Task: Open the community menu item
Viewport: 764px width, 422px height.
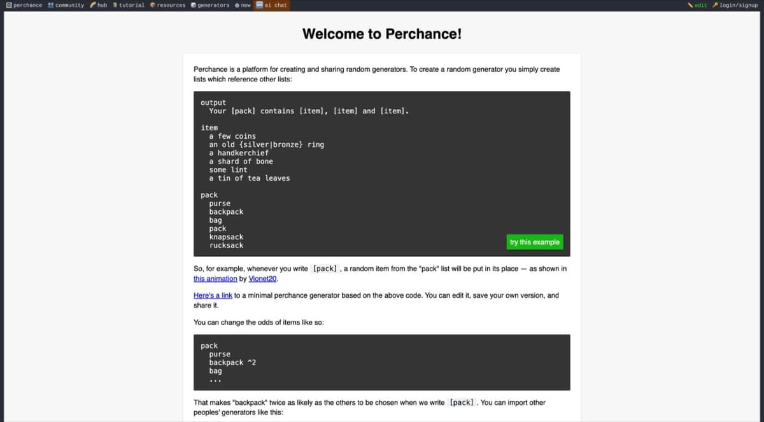Action: click(69, 5)
